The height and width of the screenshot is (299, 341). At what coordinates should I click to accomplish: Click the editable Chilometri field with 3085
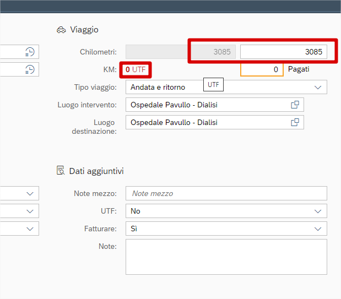[x=283, y=52]
